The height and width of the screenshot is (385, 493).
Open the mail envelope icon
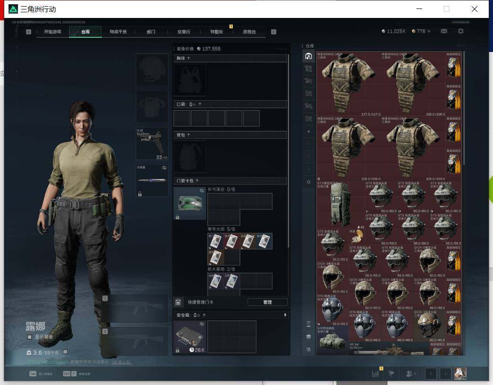point(444,31)
